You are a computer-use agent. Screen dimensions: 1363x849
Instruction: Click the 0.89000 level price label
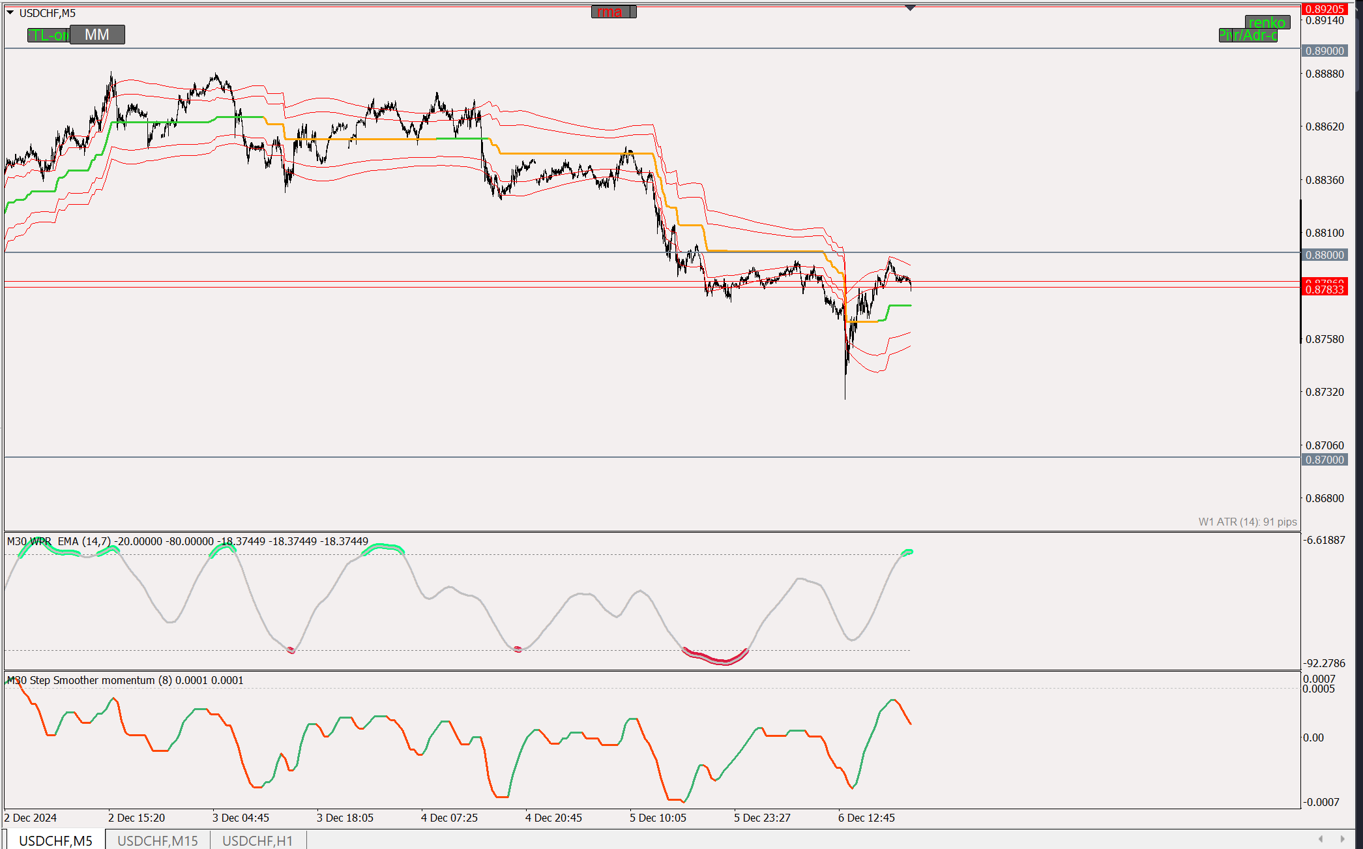click(1325, 51)
